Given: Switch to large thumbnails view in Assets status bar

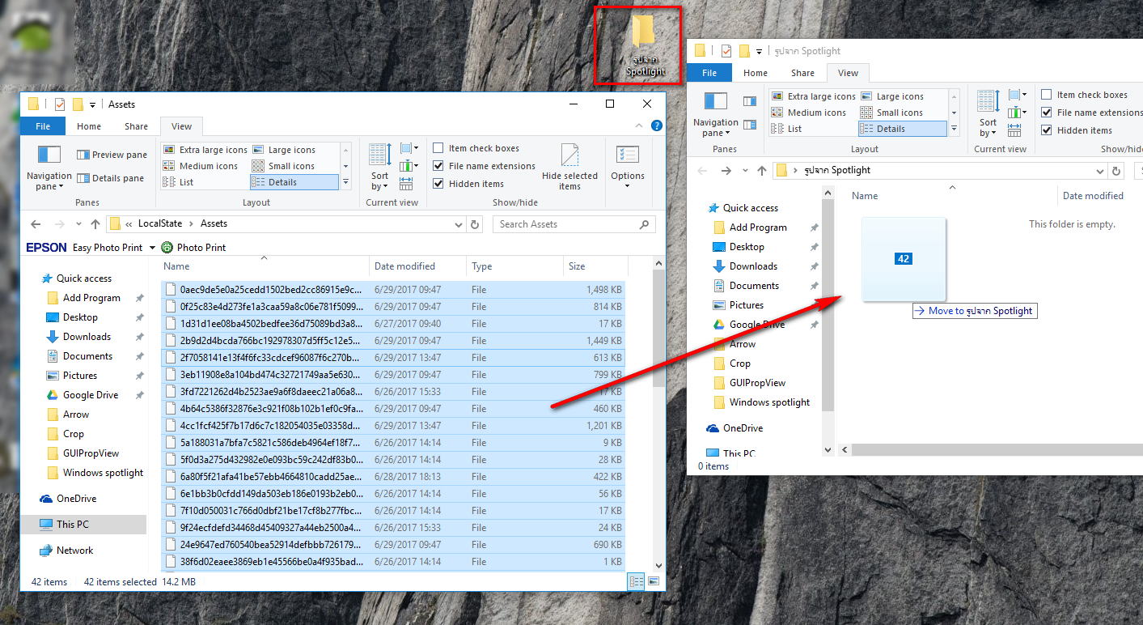Looking at the screenshot, I should point(654,581).
